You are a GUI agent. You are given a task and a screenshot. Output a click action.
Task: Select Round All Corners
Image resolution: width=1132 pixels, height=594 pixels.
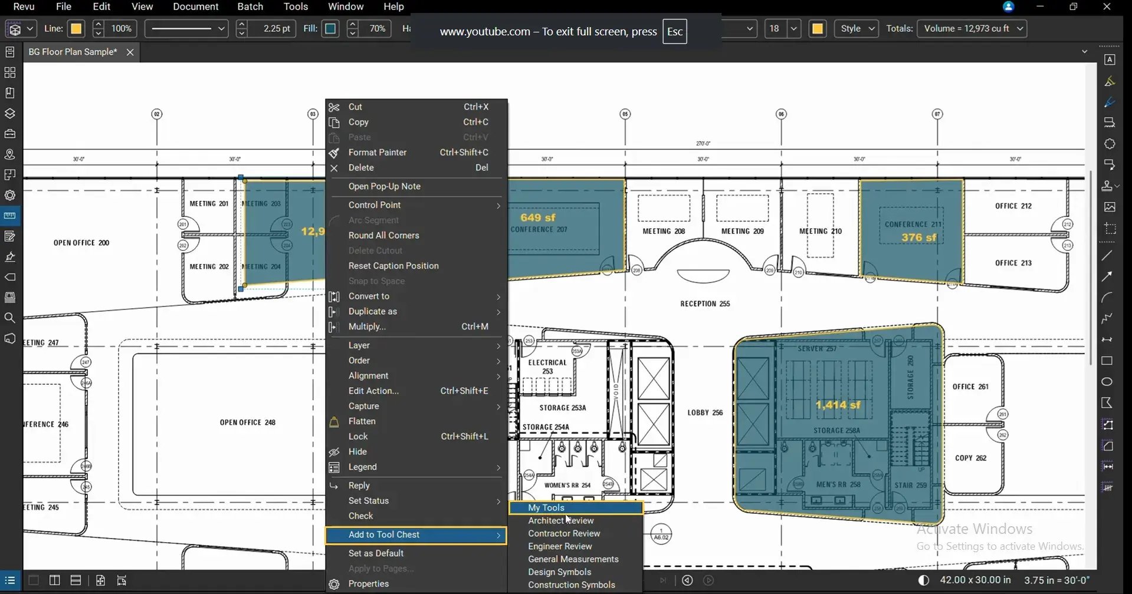(416, 236)
